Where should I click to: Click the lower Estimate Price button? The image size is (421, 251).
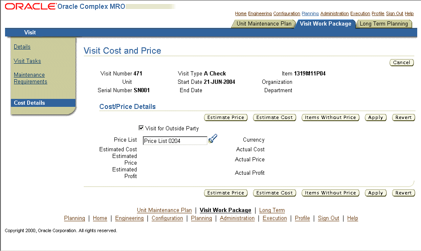point(226,193)
